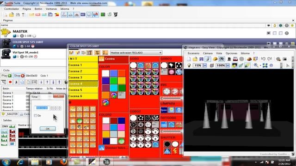This screenshot has width=296, height=166.
Task: Open the Botón menu
Action: (x=38, y=9)
